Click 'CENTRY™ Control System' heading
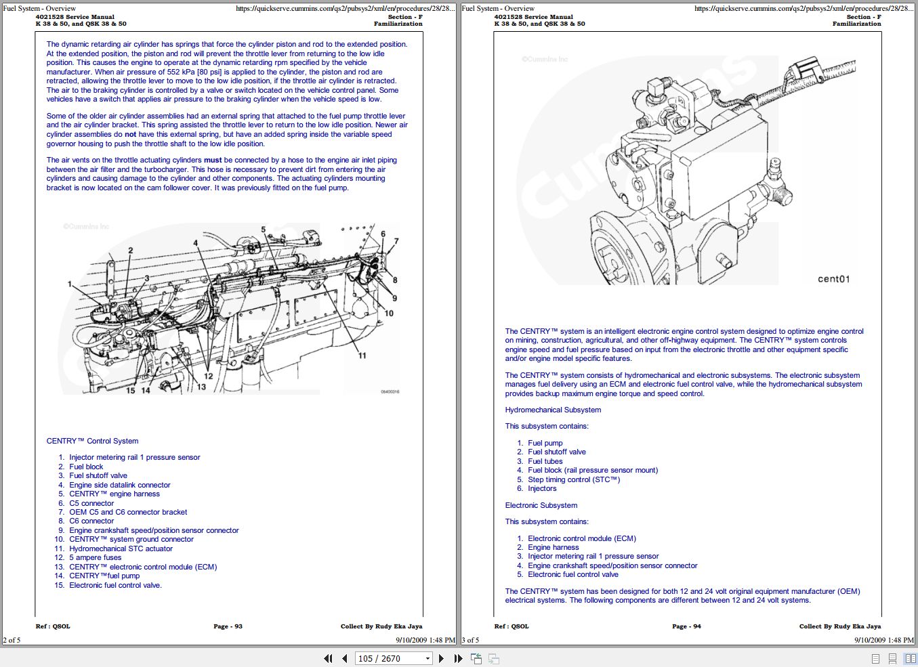Viewport: 918px width, 667px height. pos(92,441)
